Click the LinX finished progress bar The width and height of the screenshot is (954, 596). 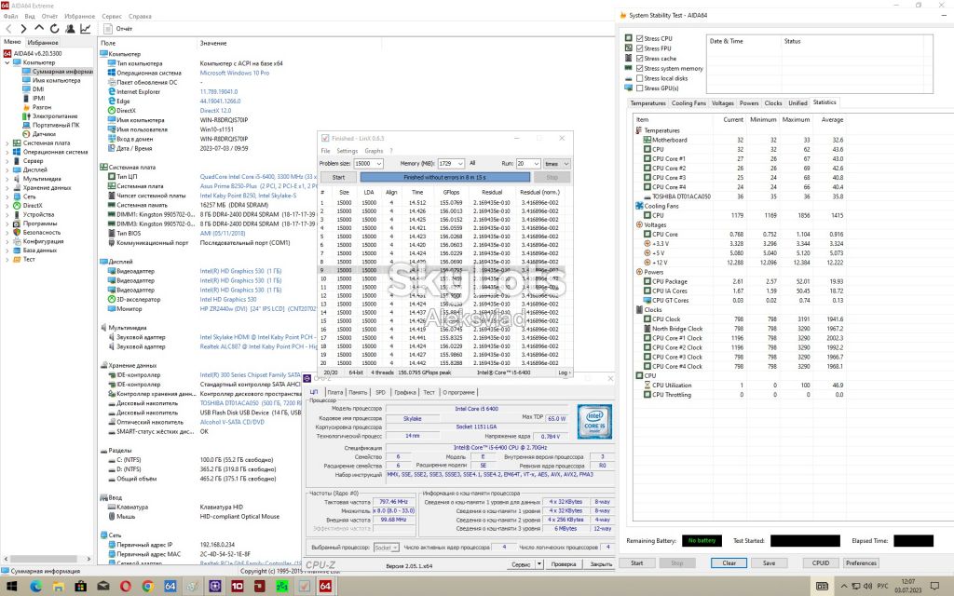click(x=444, y=177)
